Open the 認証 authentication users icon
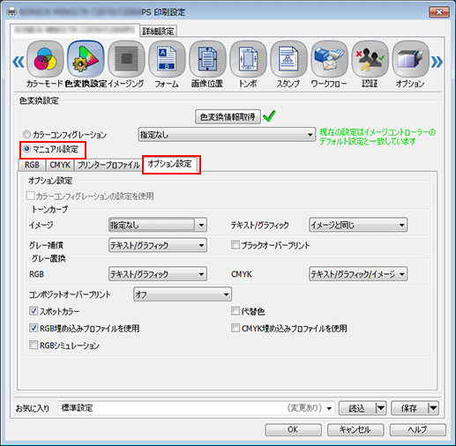 370,59
